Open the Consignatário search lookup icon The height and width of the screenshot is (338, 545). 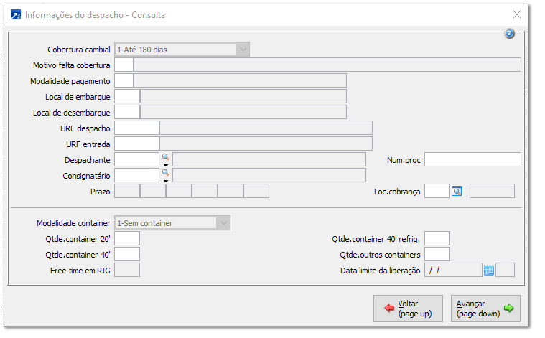point(164,172)
